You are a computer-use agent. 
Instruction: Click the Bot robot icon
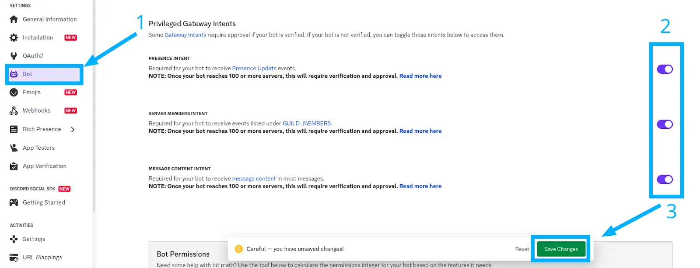click(x=14, y=74)
